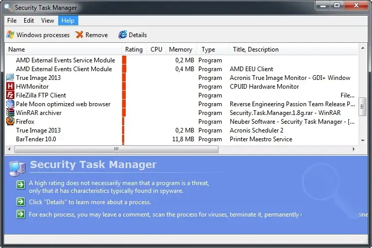The width and height of the screenshot is (372, 248).
Task: Click the FileZilla FTP Client icon
Action: click(x=10, y=95)
